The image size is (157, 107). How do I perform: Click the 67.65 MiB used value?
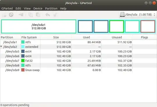94,66
